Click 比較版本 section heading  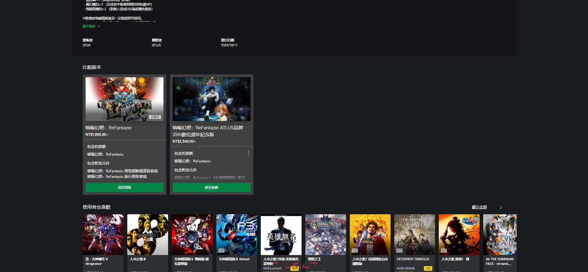point(92,67)
